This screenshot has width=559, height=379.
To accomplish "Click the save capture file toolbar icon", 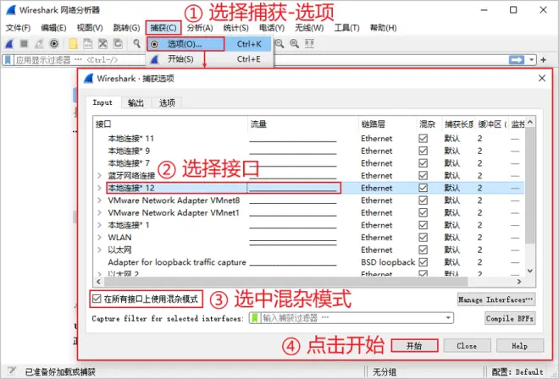I will pos(88,43).
